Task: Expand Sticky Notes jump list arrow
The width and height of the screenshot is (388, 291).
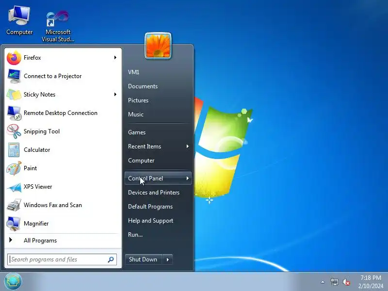Action: tap(115, 95)
